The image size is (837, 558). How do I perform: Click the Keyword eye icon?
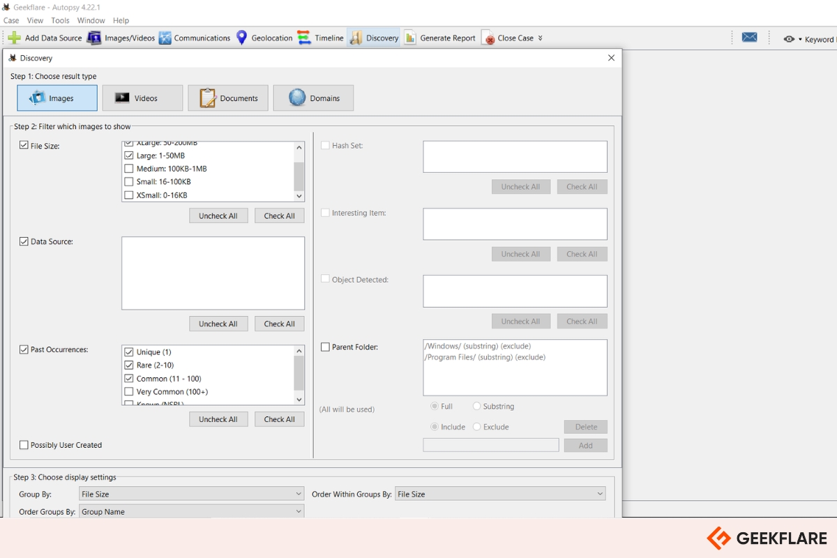[x=789, y=39]
